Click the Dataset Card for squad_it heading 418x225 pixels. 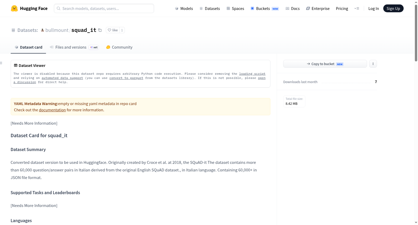[x=39, y=136]
